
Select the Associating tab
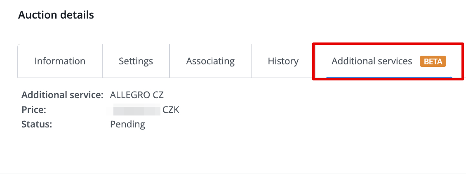[x=210, y=61]
